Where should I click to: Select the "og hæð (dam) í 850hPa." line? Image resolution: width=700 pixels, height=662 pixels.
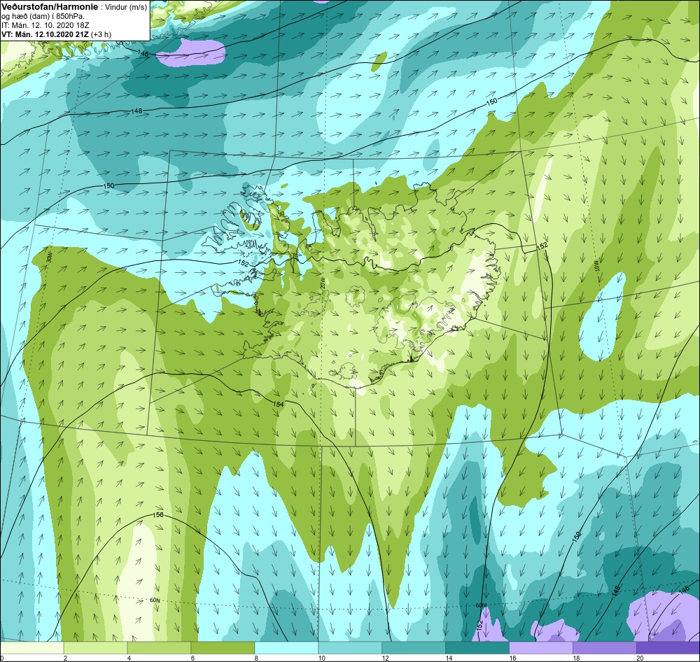coord(43,17)
